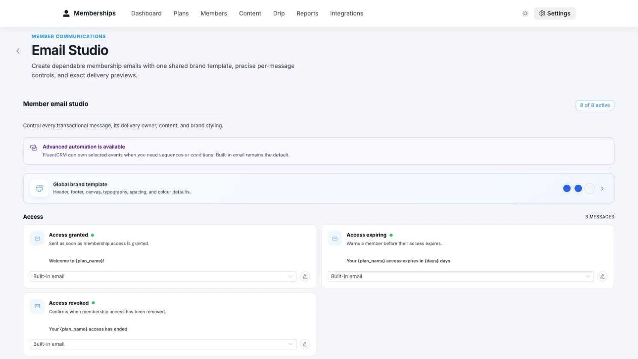Click the Access revoked card title
The image size is (638, 359).
point(69,303)
